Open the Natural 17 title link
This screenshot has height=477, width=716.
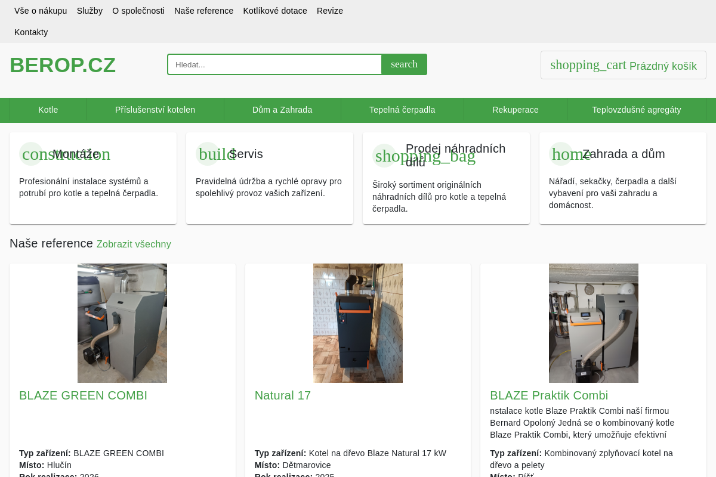point(283,395)
